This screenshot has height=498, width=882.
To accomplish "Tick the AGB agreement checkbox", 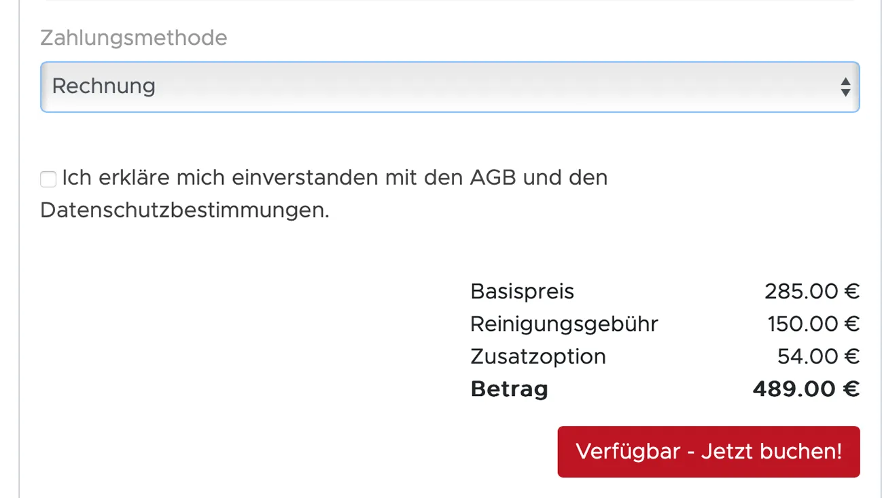I will pos(48,179).
